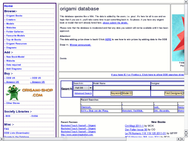Open asian-inspiration.com review link

[x=77, y=135]
